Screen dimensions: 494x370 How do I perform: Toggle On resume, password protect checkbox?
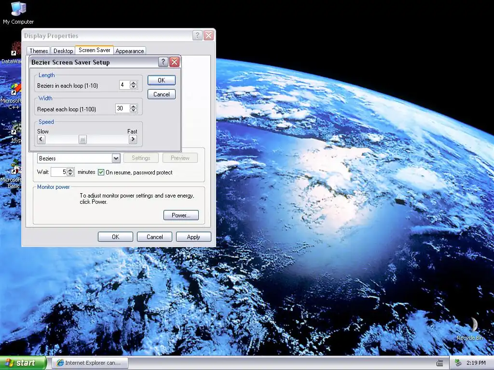pyautogui.click(x=101, y=172)
